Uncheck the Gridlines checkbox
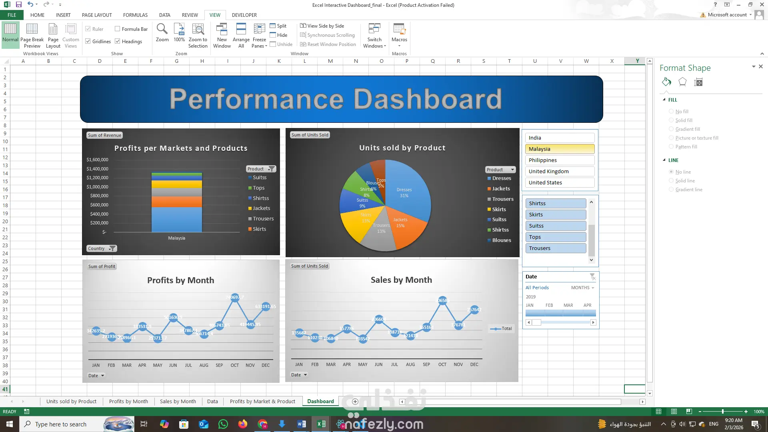The height and width of the screenshot is (432, 768). [x=88, y=41]
